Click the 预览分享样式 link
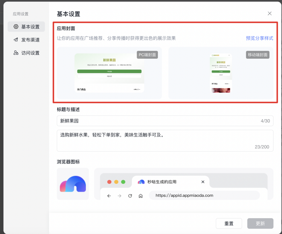The image size is (282, 234). click(x=259, y=38)
